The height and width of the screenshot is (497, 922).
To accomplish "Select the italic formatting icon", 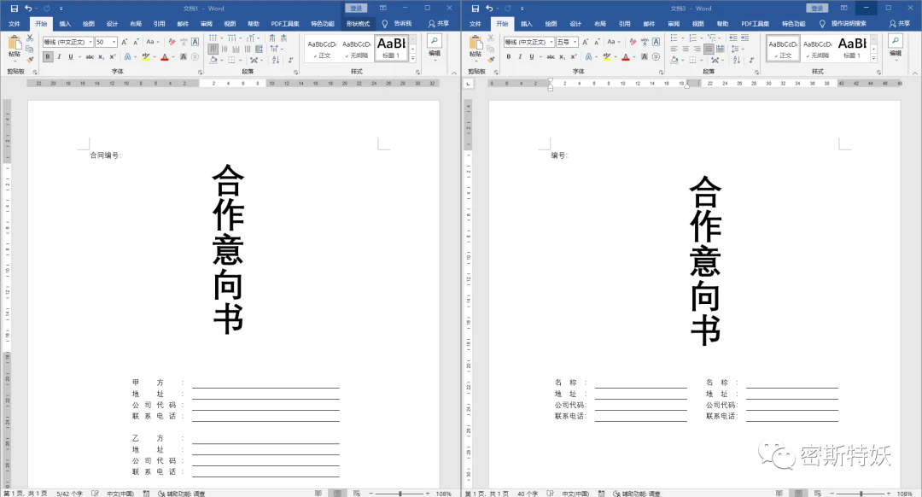I will pos(60,56).
